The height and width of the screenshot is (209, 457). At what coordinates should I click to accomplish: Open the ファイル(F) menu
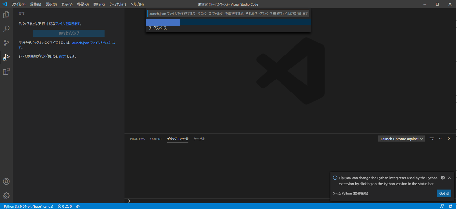coord(18,4)
